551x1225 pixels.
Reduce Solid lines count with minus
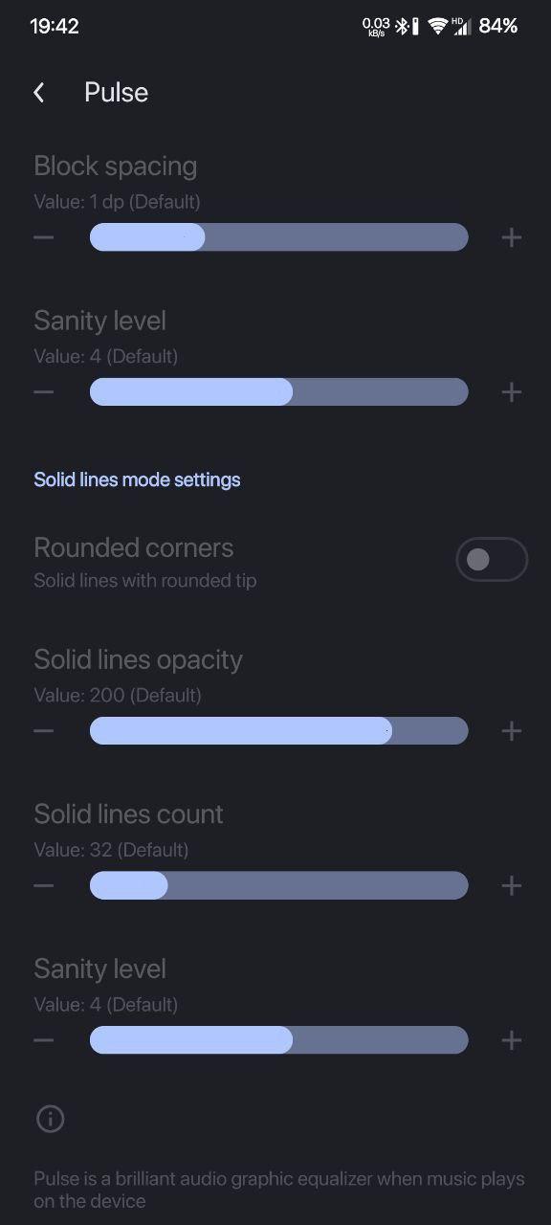pyautogui.click(x=44, y=885)
